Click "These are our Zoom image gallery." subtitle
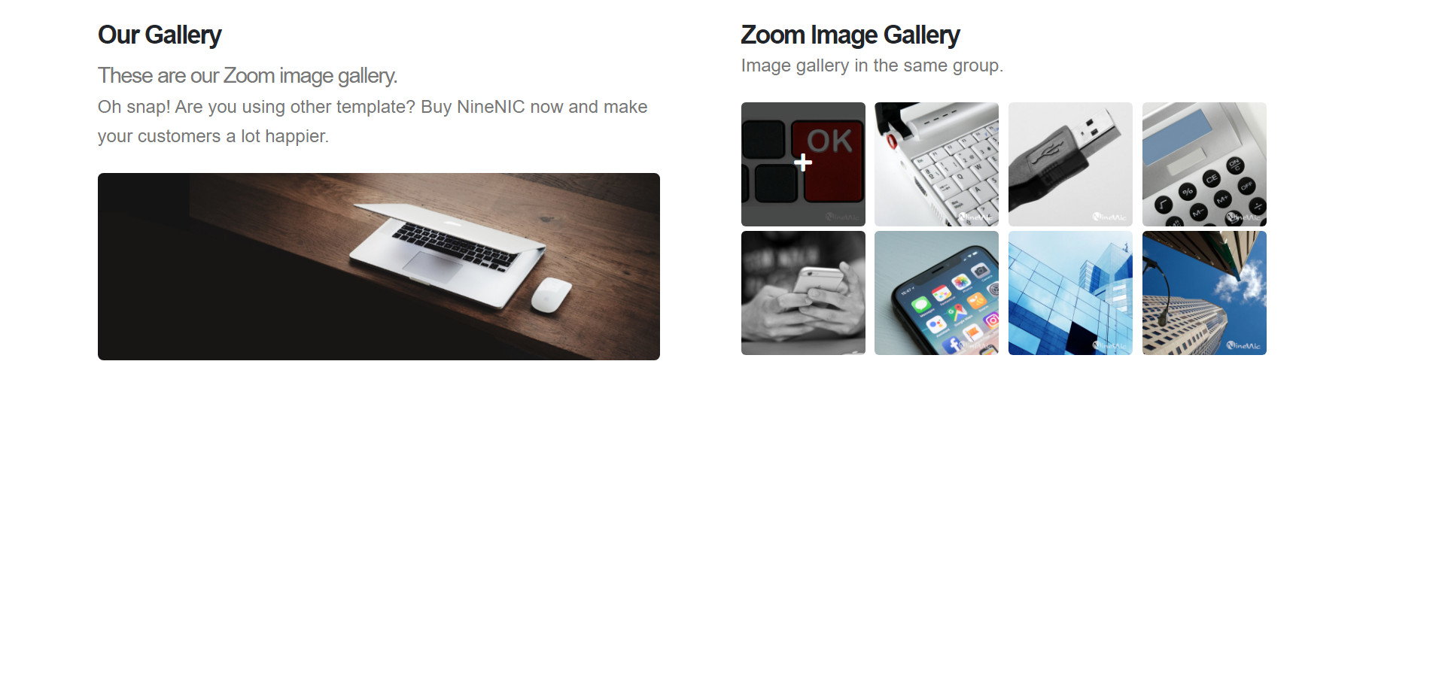The height and width of the screenshot is (692, 1445). 248,76
